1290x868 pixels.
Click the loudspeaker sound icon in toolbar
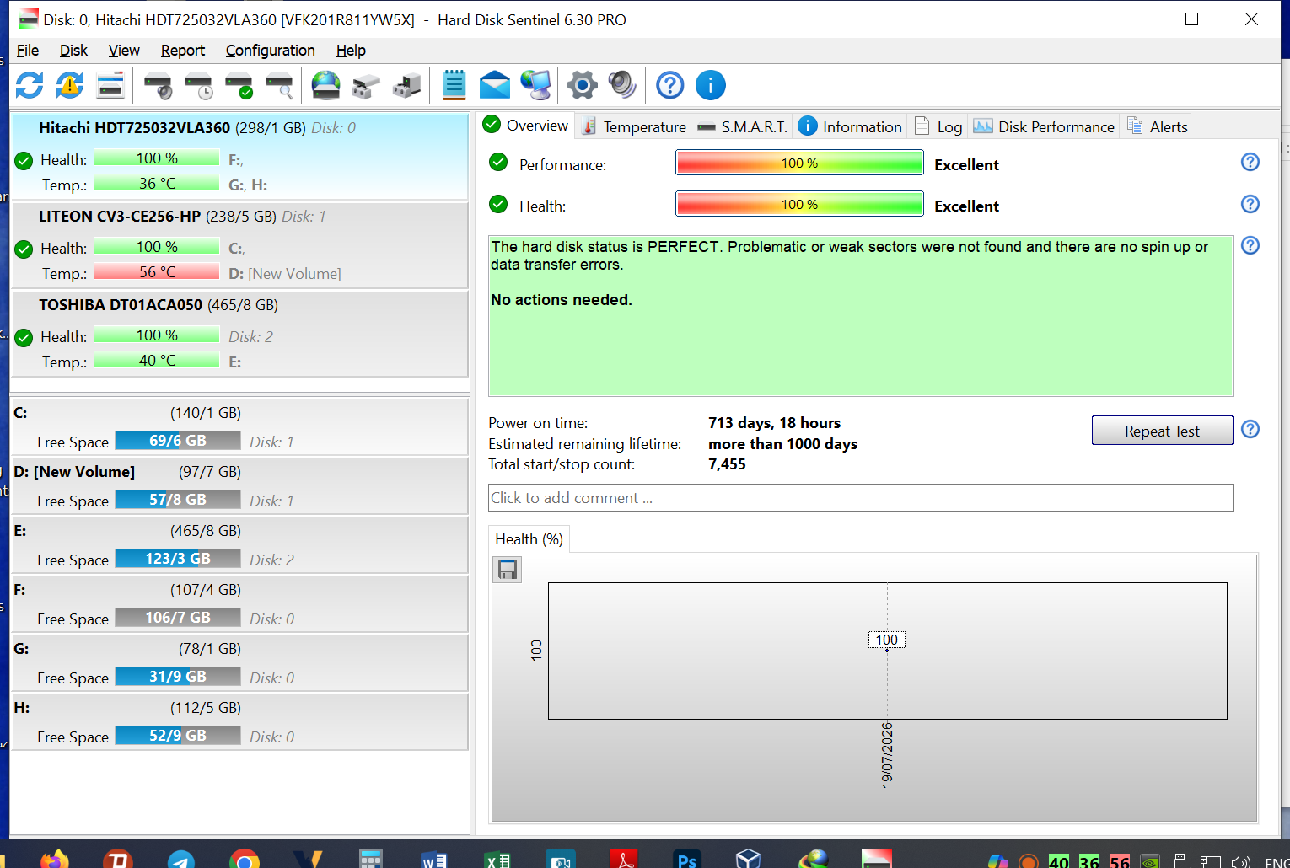pos(622,85)
